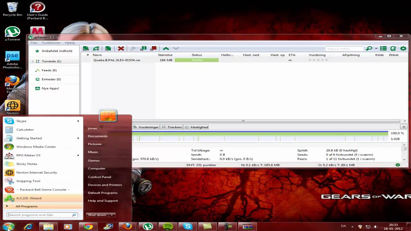
Task: Click Search programs and files box
Action: tap(42, 215)
